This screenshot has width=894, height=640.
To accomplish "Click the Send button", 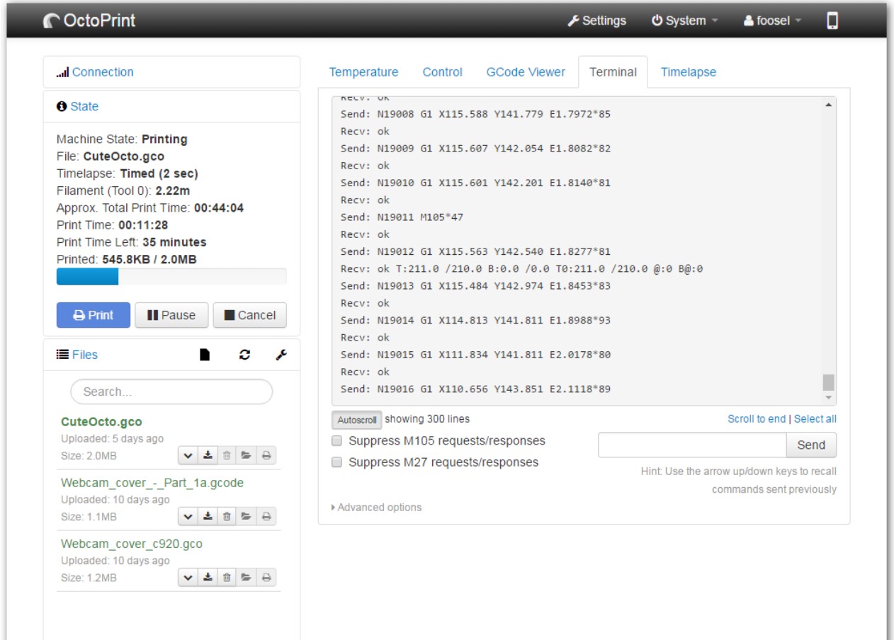I will [811, 445].
